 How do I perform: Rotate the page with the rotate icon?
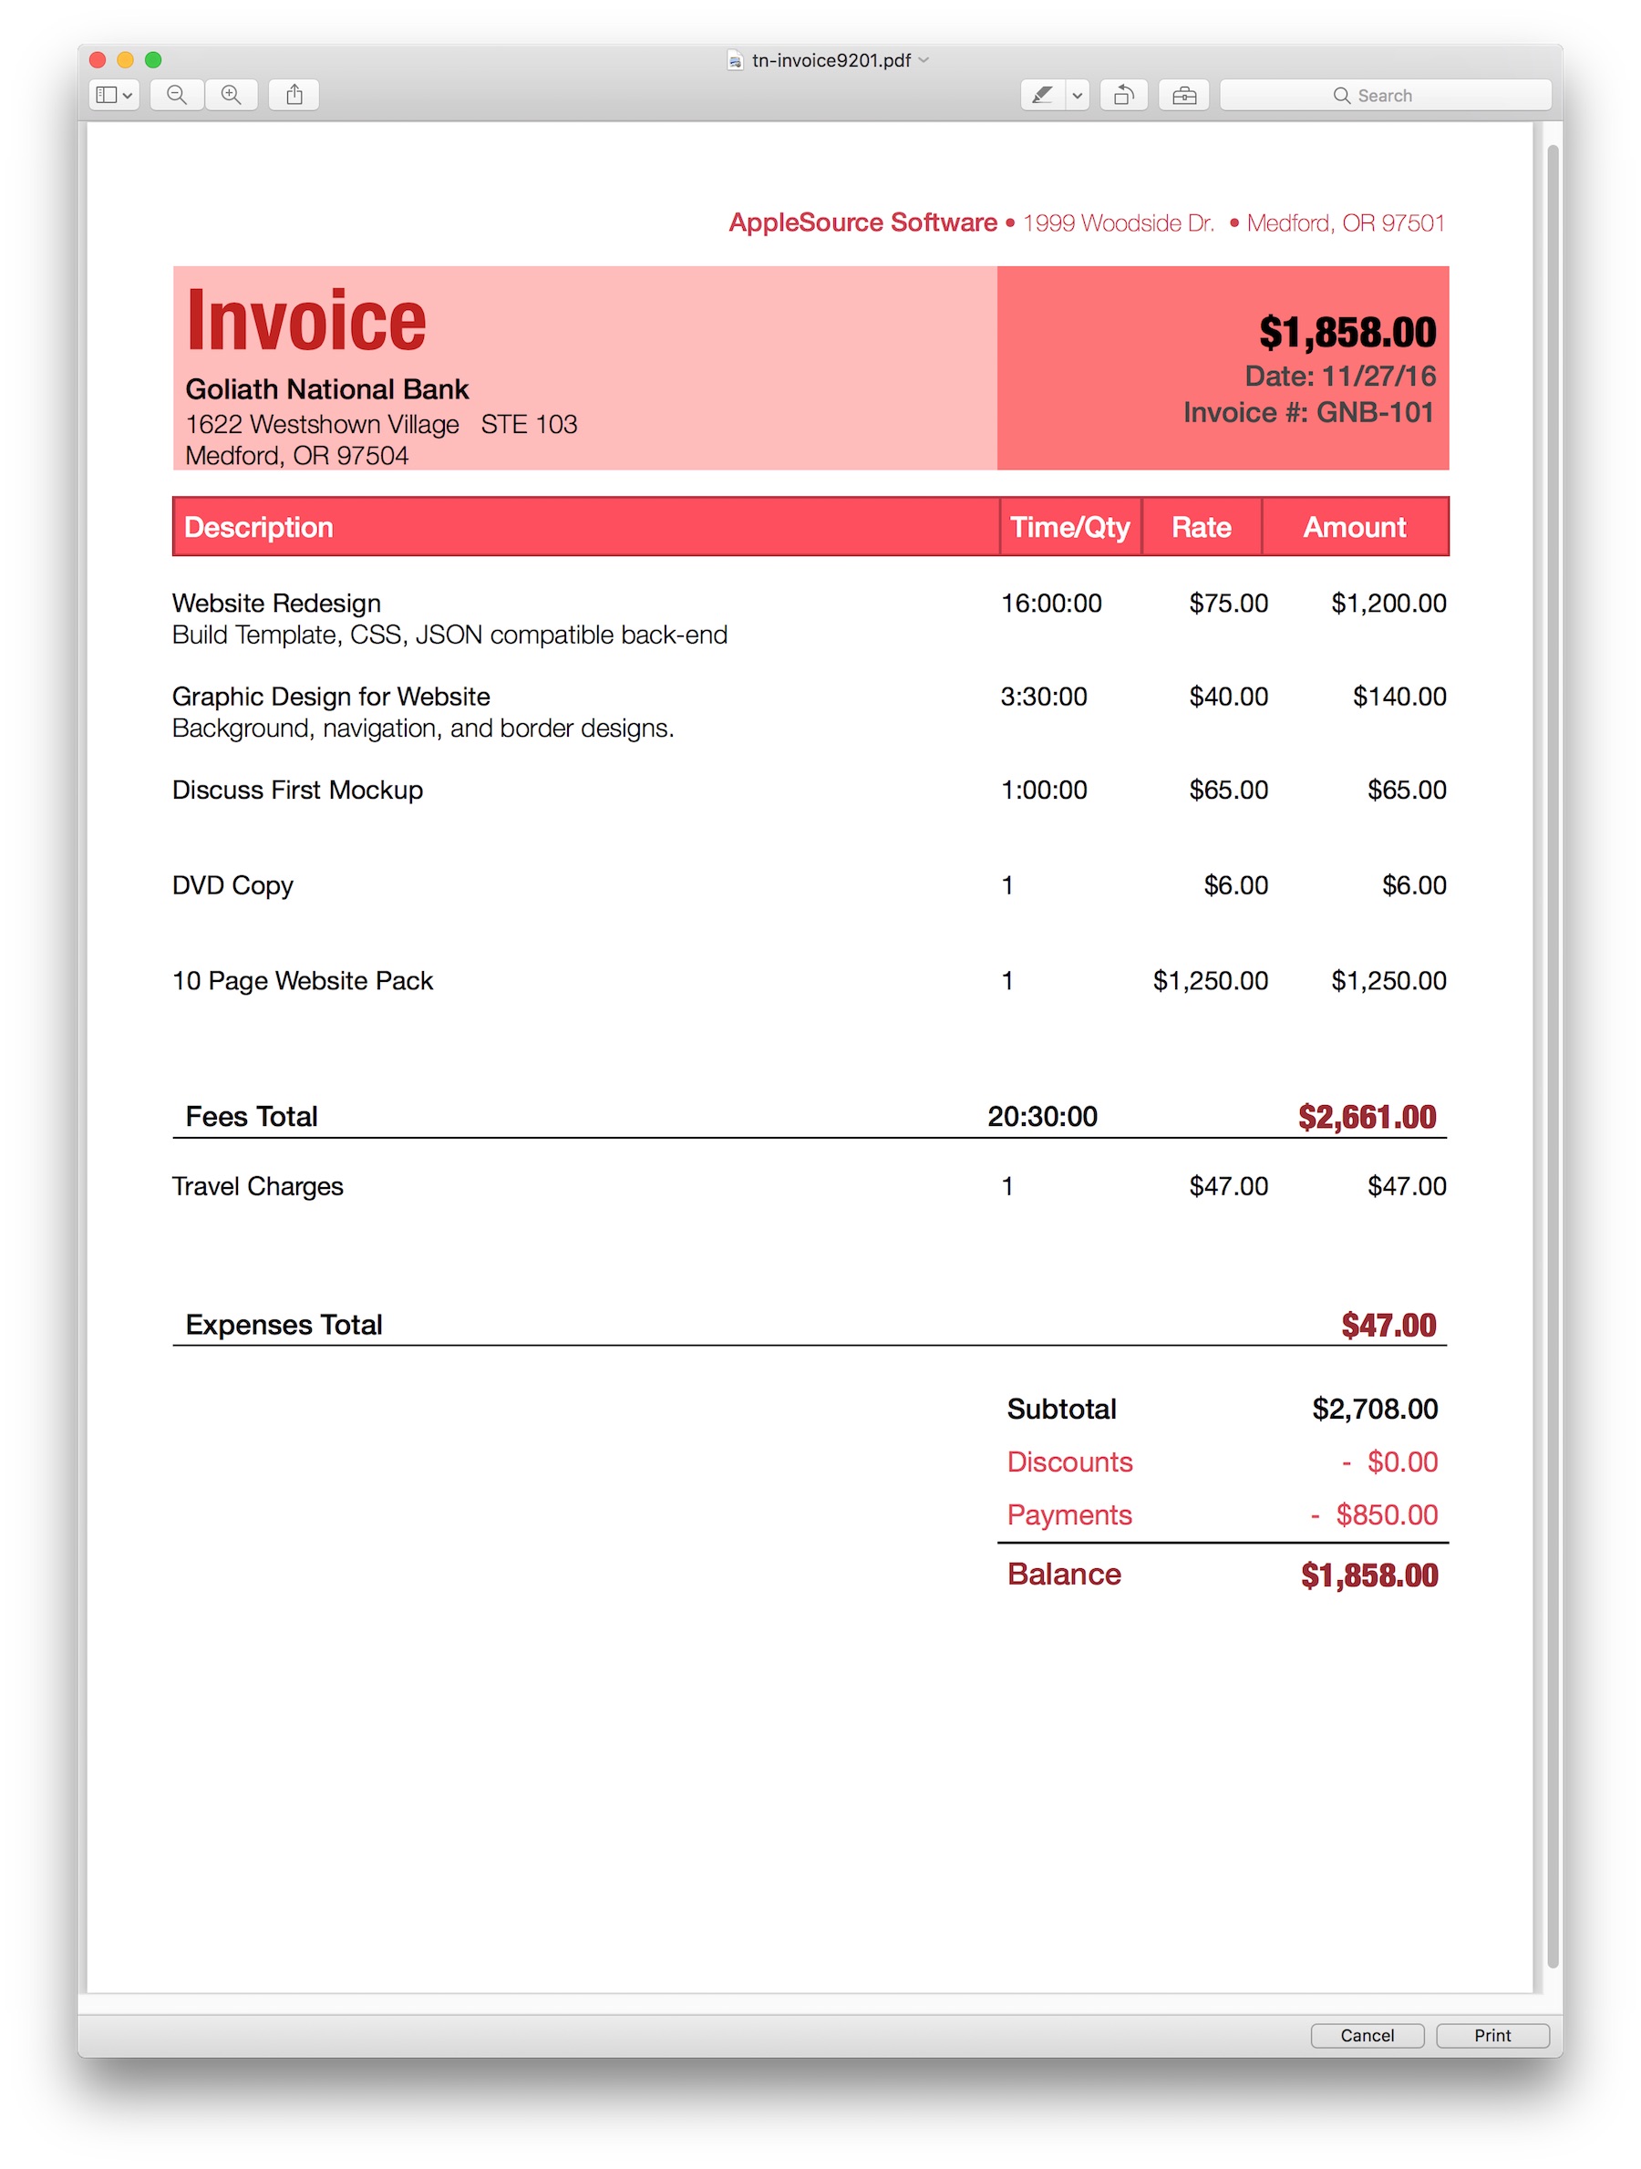1123,95
